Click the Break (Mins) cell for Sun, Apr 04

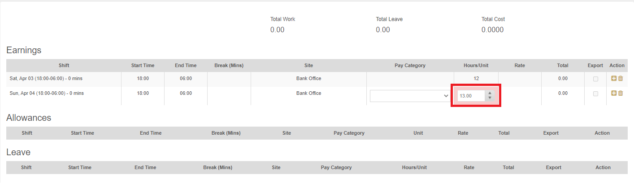[229, 96]
